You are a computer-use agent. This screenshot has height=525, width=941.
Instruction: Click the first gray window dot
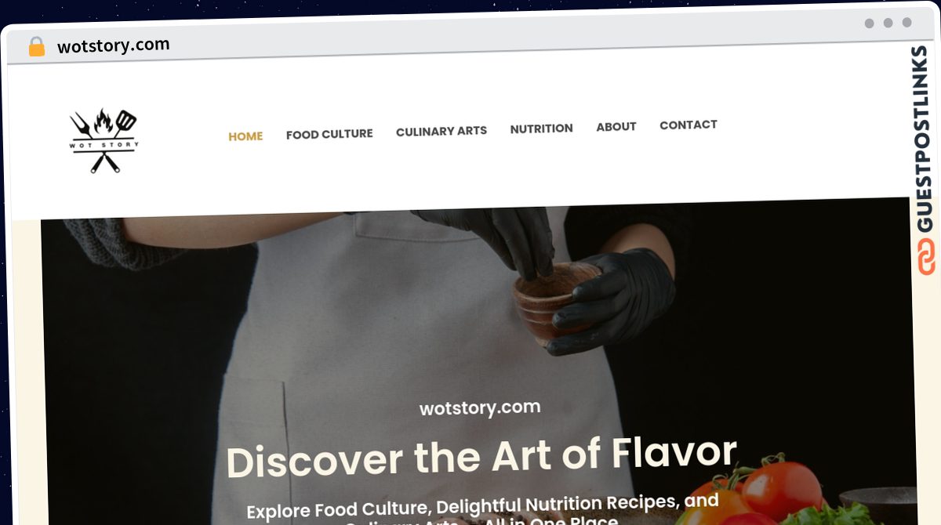click(870, 24)
